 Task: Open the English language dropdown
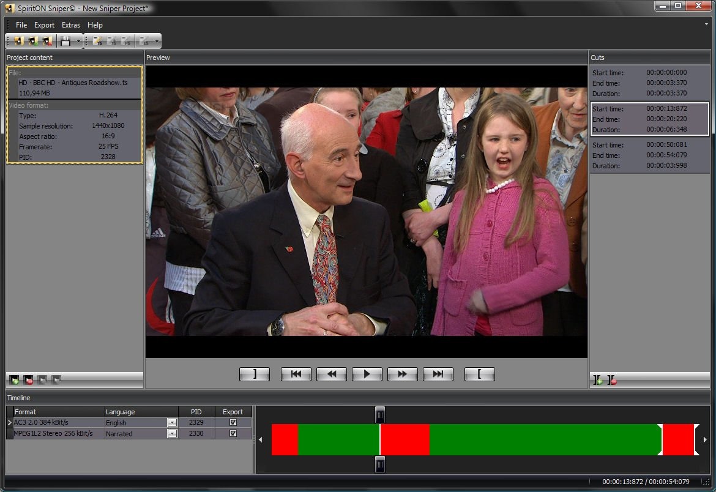(x=172, y=422)
